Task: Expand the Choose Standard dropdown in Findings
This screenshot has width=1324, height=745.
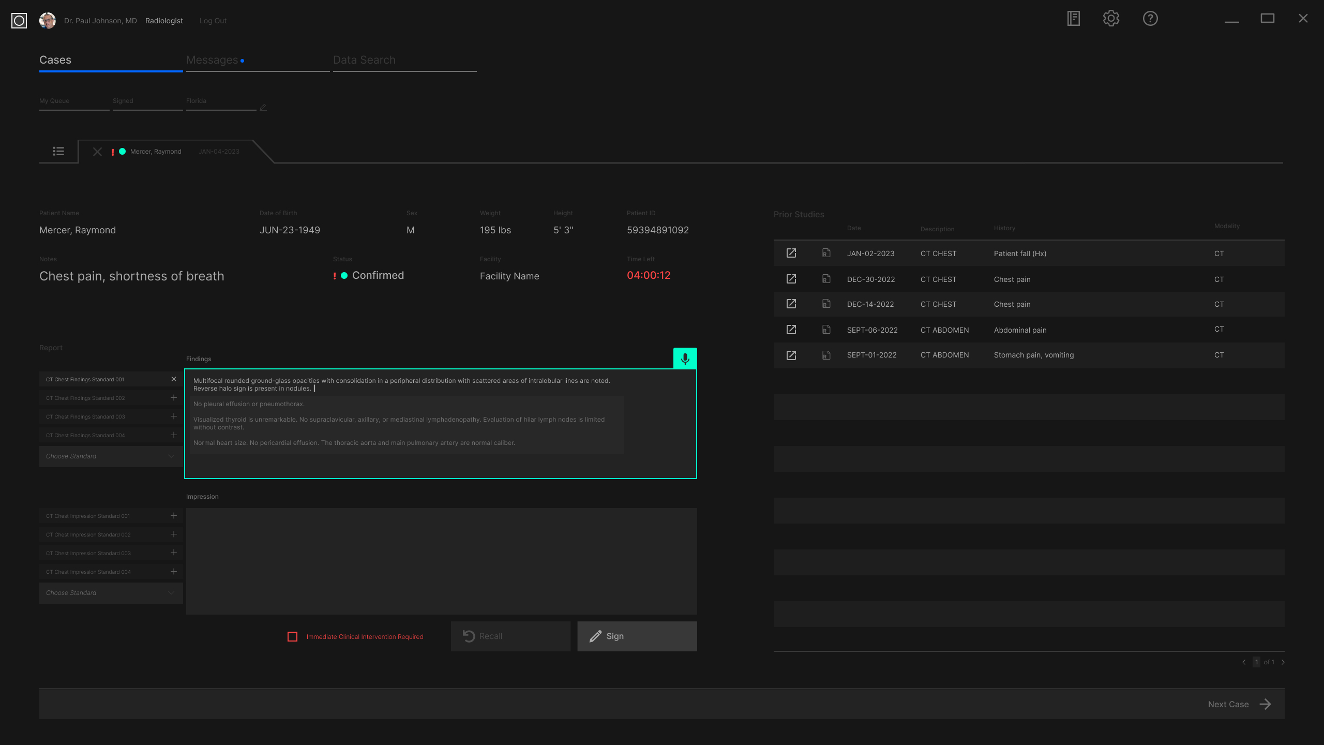Action: [x=109, y=456]
